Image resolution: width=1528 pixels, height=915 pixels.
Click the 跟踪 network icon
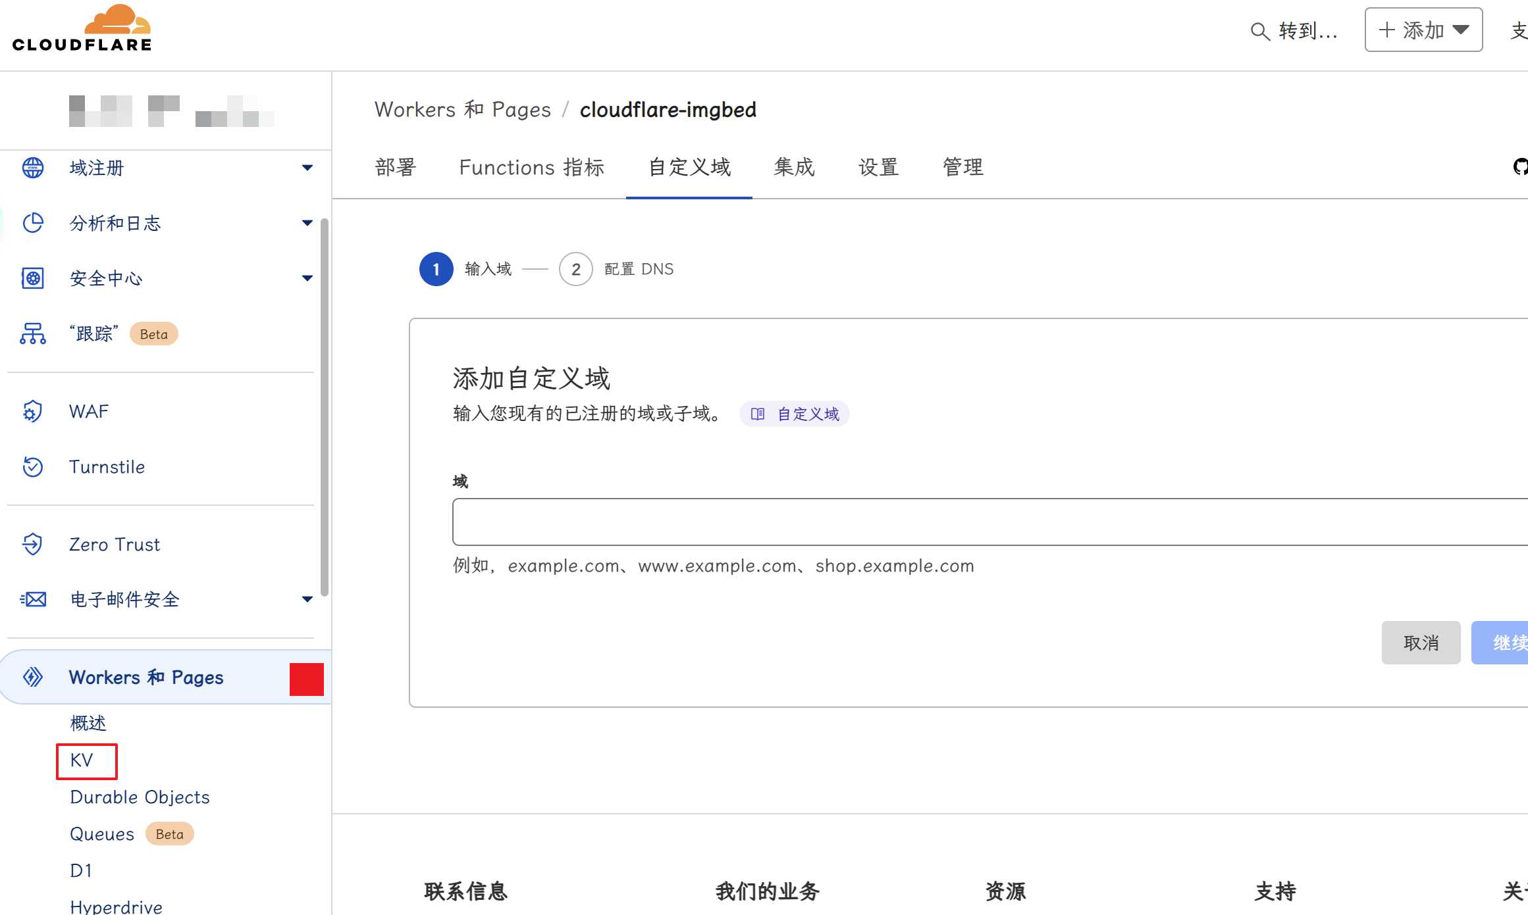click(x=33, y=334)
